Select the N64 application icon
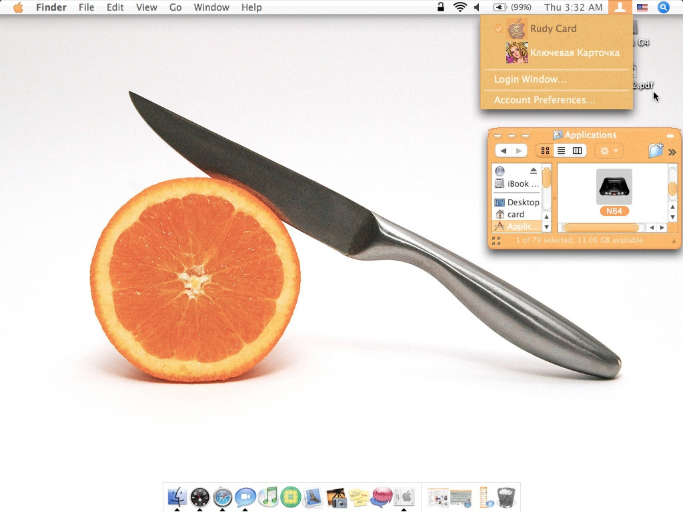This screenshot has height=512, width=683. click(614, 187)
